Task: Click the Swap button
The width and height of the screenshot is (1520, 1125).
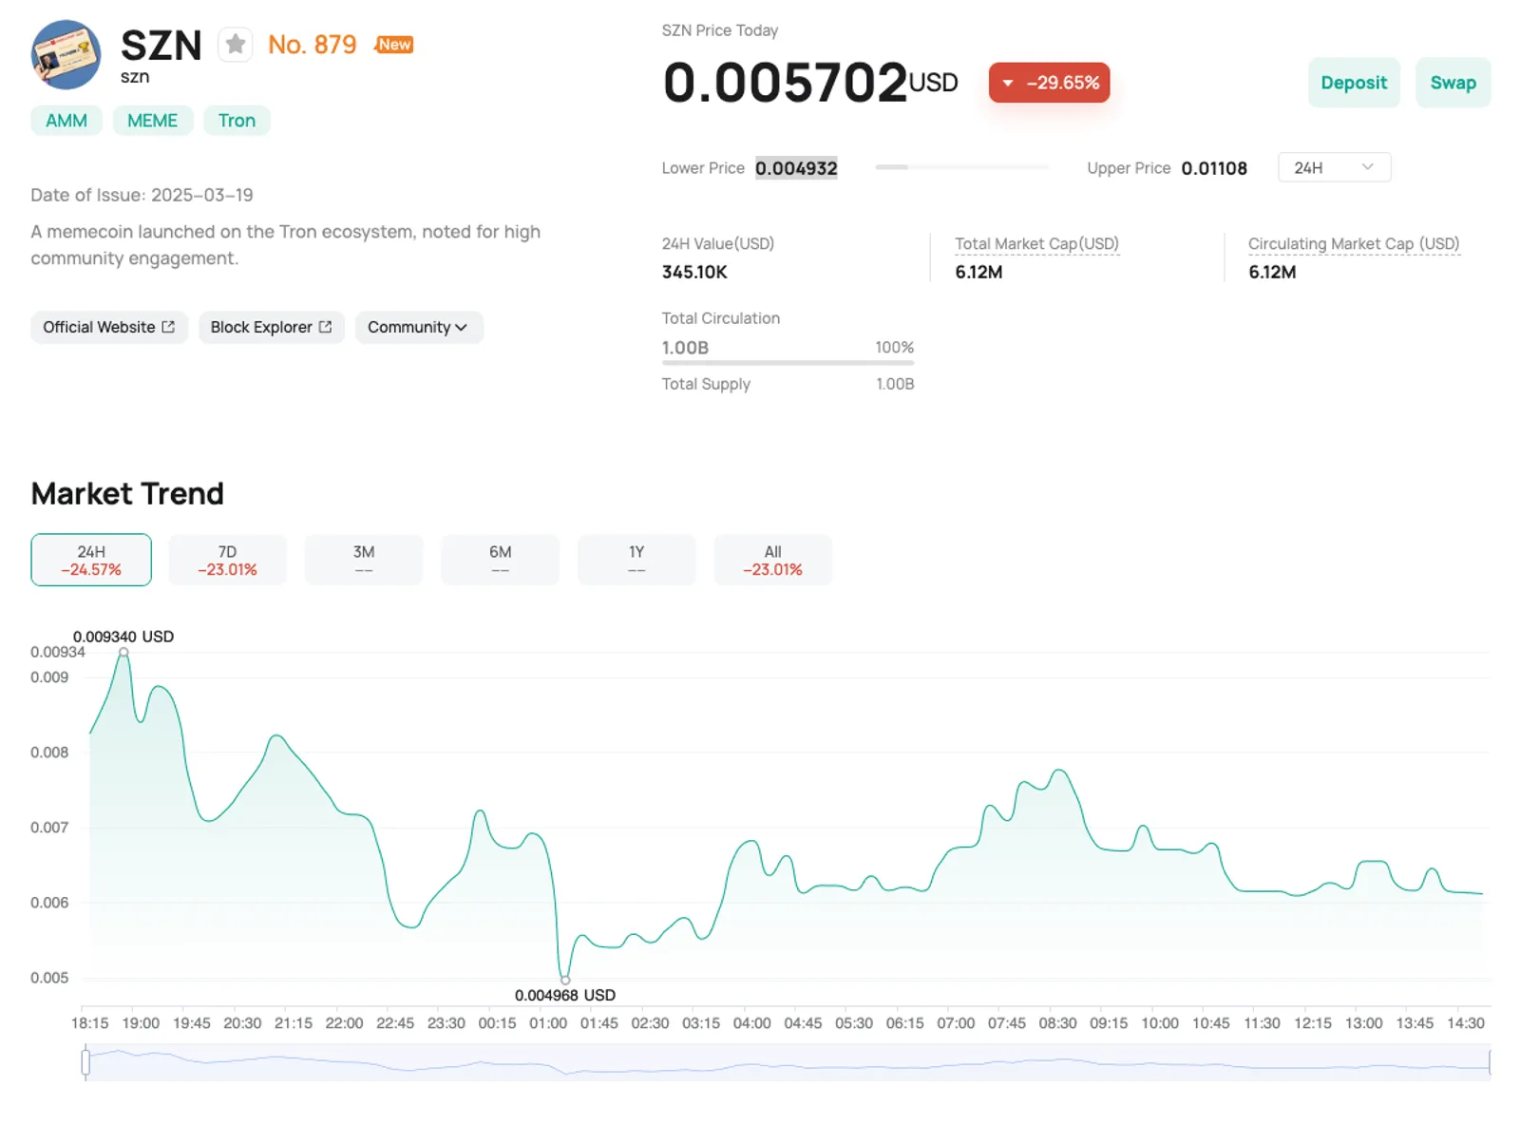Action: tap(1453, 83)
